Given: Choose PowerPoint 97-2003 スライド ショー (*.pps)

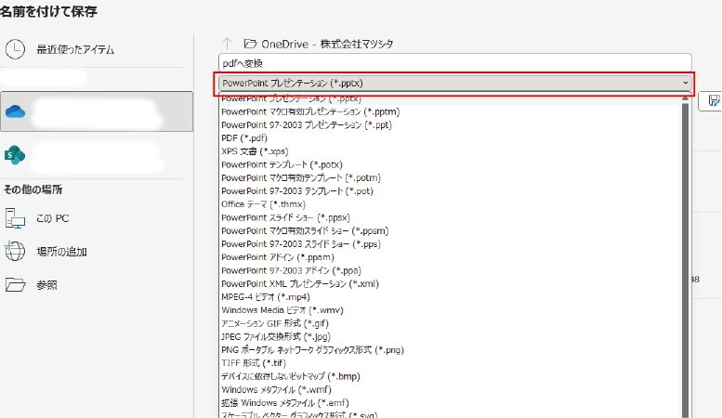Looking at the screenshot, I should pyautogui.click(x=301, y=244).
